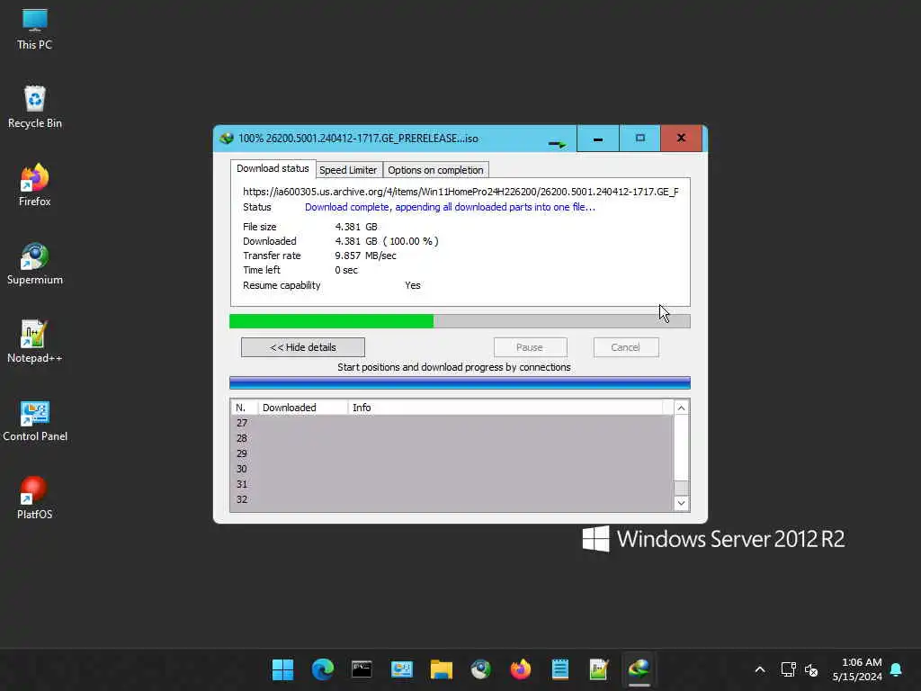The width and height of the screenshot is (921, 691).
Task: Open Notepad++ desktop shortcut
Action: tap(34, 341)
